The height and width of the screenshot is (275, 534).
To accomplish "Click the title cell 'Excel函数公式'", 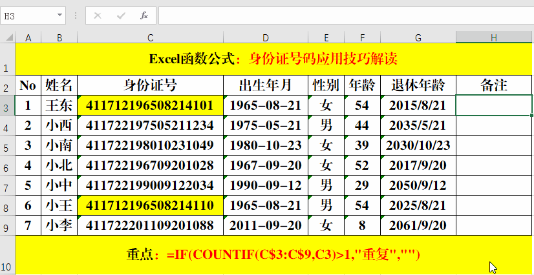I will 273,59.
